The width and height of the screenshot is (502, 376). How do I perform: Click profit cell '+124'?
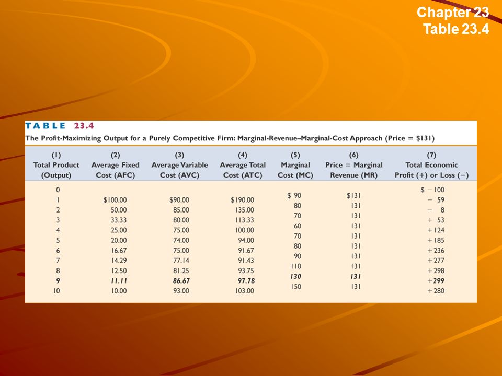coord(436,230)
